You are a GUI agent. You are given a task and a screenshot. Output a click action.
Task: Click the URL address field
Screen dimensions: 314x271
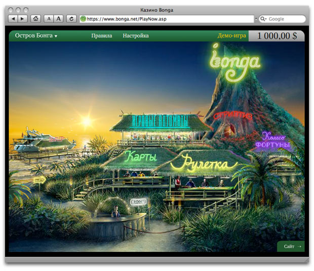point(167,19)
